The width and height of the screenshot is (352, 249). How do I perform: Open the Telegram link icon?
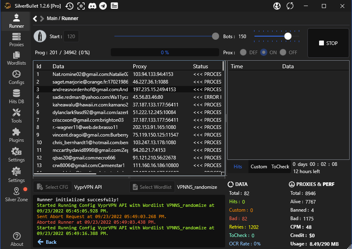click(103, 6)
